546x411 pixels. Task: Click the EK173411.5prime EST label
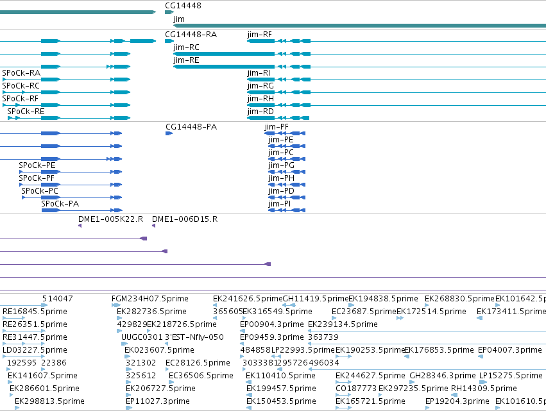pos(511,312)
